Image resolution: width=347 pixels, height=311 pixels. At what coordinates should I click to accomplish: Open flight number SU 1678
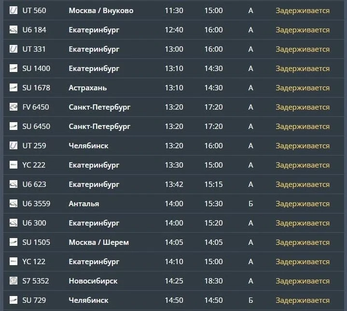click(x=36, y=88)
